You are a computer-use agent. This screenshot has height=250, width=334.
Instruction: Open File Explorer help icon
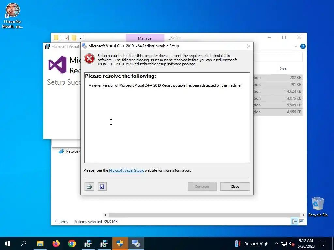[303, 46]
